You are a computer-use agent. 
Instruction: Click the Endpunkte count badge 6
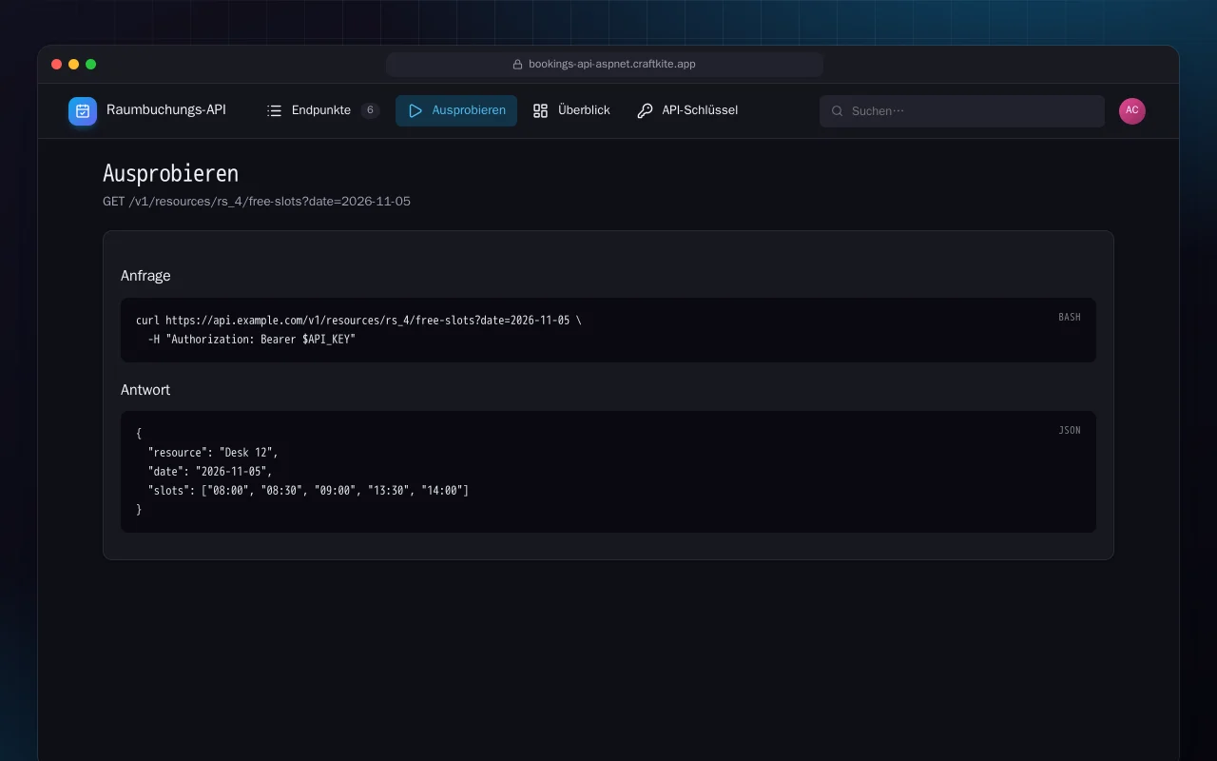point(370,110)
